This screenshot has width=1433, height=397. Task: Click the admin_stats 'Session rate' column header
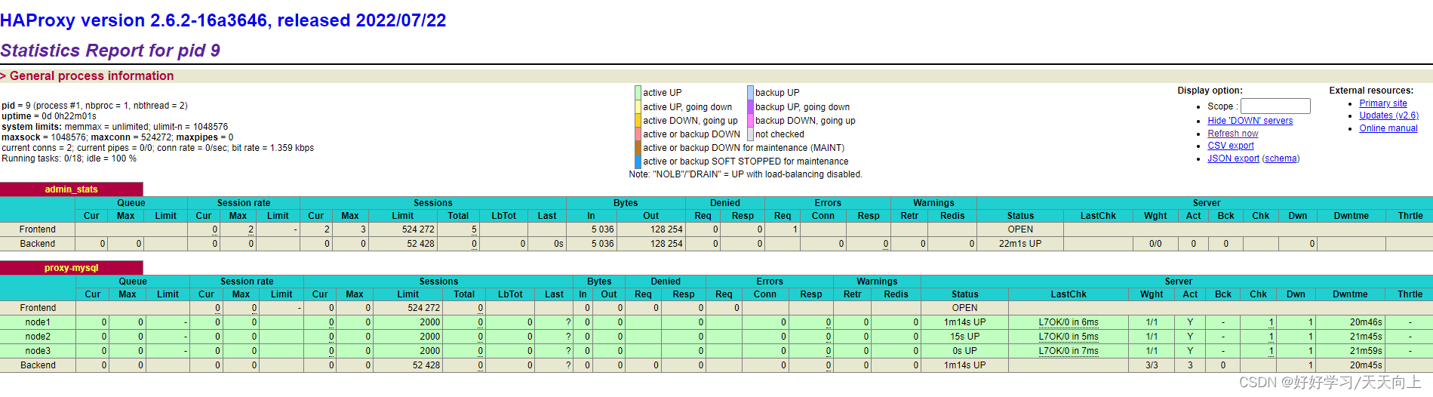(x=244, y=203)
